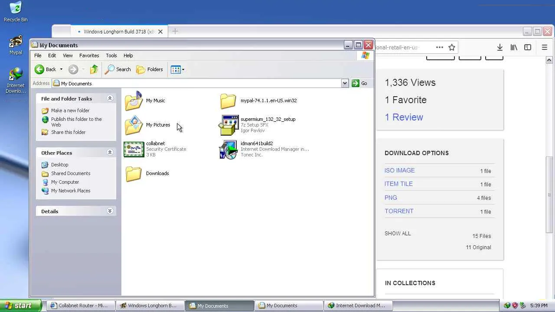Open the Back button history dropdown arrow
555x312 pixels.
pos(61,69)
